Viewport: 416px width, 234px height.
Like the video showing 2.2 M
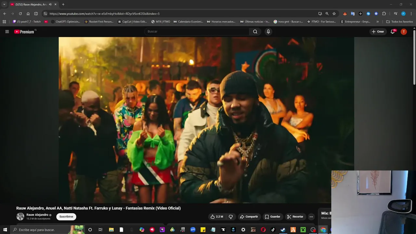click(x=217, y=217)
